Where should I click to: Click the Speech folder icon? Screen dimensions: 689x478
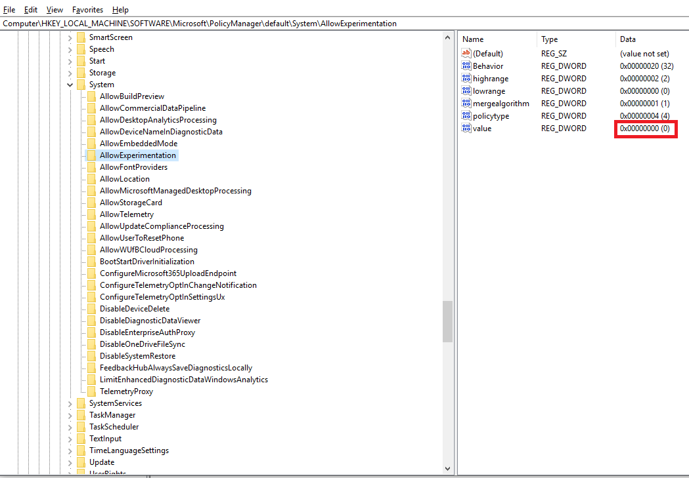(81, 49)
